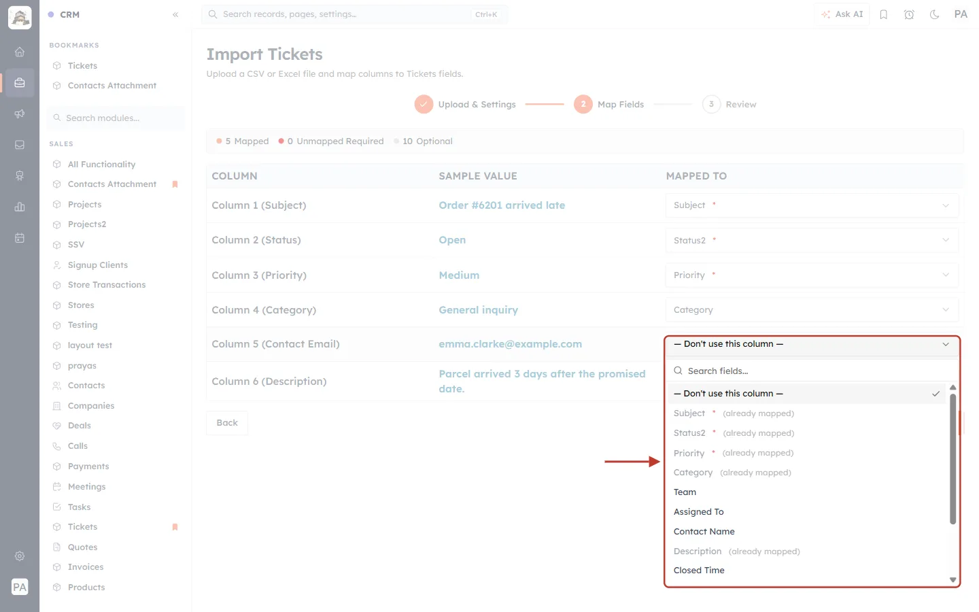979x612 pixels.
Task: Go to the Upload & Settings step
Action: click(465, 104)
